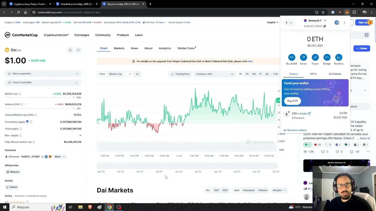
Task: Switch chart to Price view
Action: point(102,74)
